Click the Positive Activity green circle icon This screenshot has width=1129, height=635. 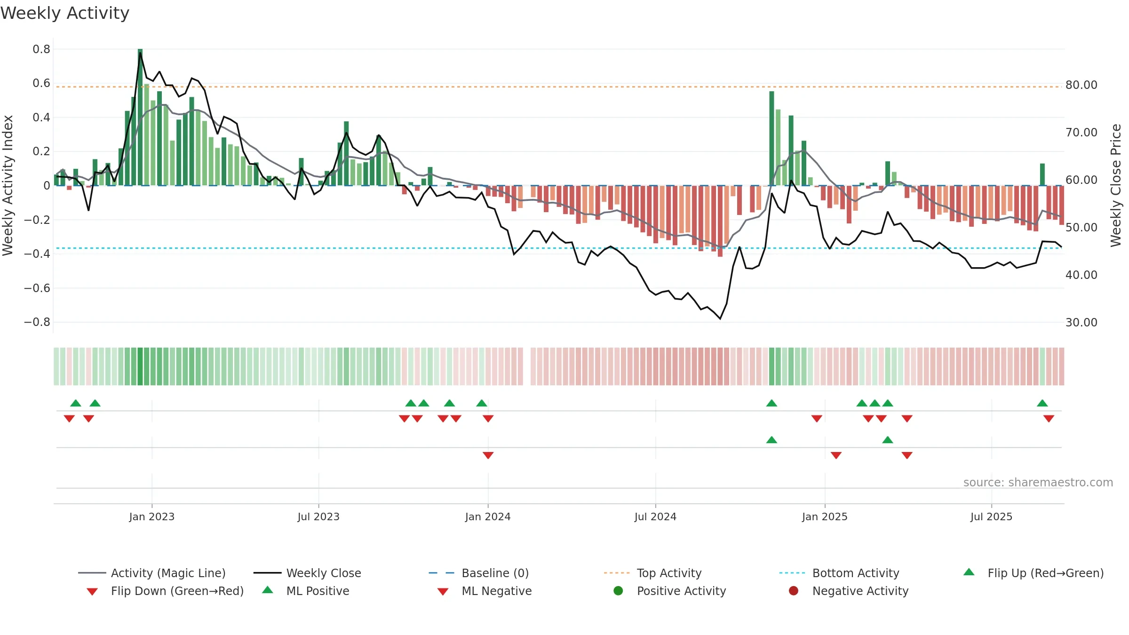click(618, 591)
